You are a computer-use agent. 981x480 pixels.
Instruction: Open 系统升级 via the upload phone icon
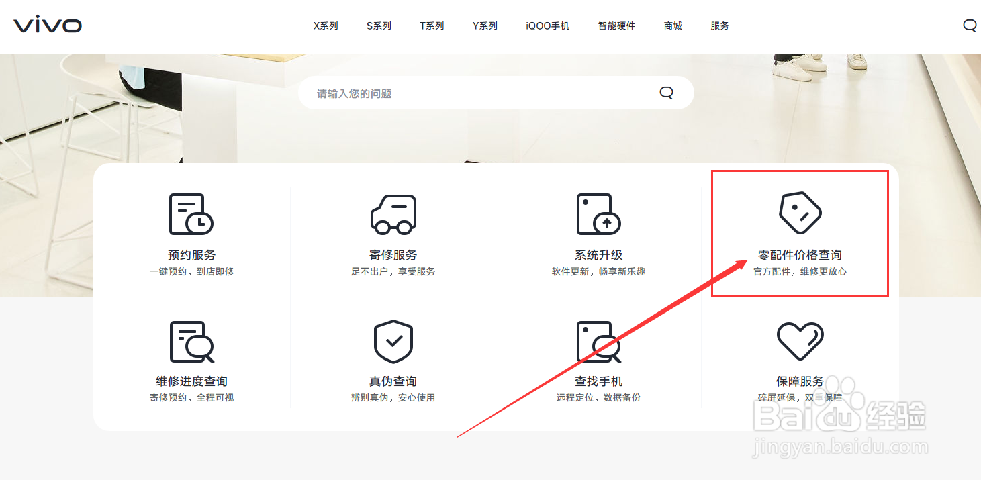pyautogui.click(x=598, y=213)
